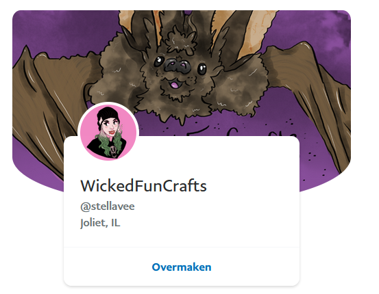Click the empty white area beside WickedFunCrafts
This screenshot has height=294, width=379.
point(252,186)
